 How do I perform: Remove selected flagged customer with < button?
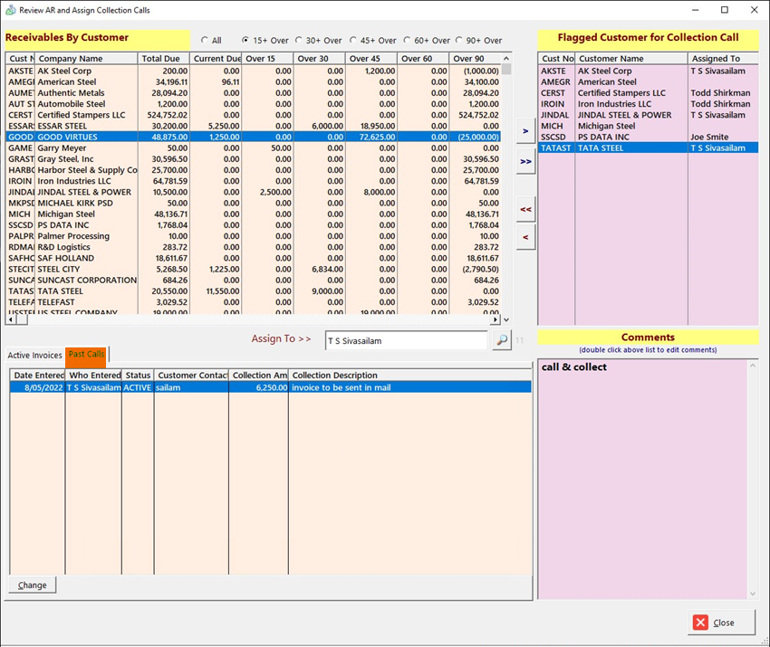pyautogui.click(x=525, y=237)
